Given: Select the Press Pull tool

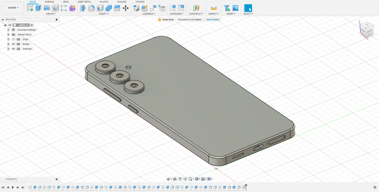Looking at the screenshot, I should click(x=83, y=8).
